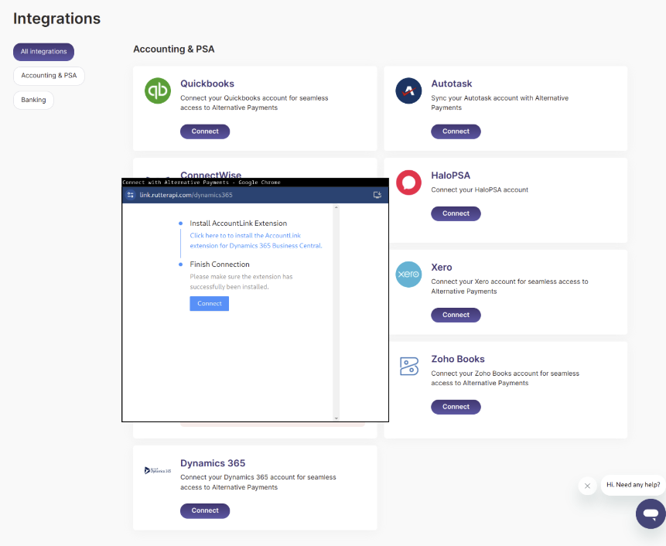The image size is (666, 546).
Task: Show the Banking integrations filter
Action: (x=33, y=100)
